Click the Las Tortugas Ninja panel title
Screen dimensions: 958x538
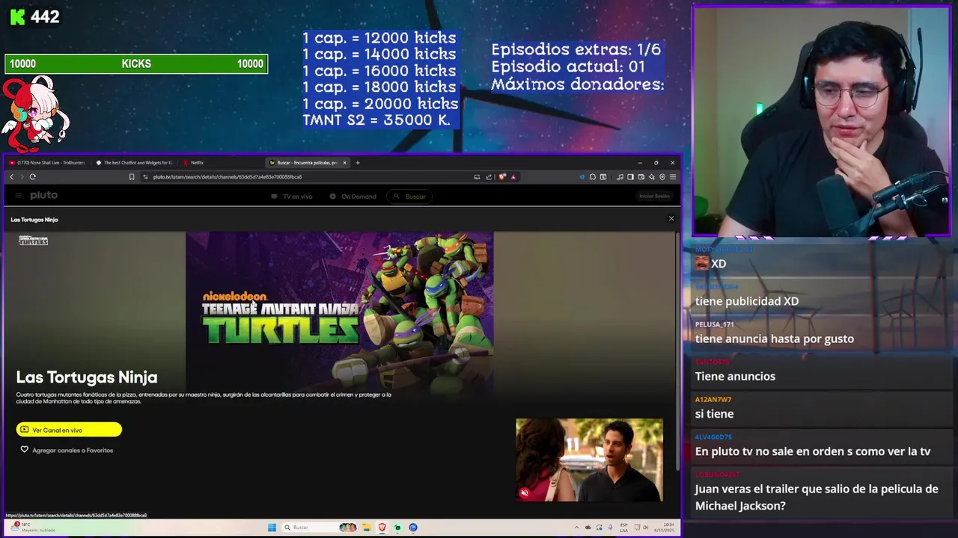coord(34,220)
